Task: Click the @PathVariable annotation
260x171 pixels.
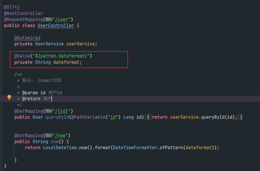Action: 88,117
